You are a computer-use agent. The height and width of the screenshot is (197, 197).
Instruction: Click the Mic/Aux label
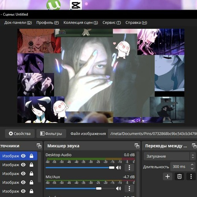point(53,177)
